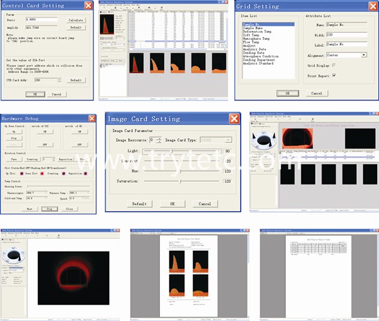The image size is (379, 321).
Task: Cancel the Image Card Setting dialog
Action: 205,203
